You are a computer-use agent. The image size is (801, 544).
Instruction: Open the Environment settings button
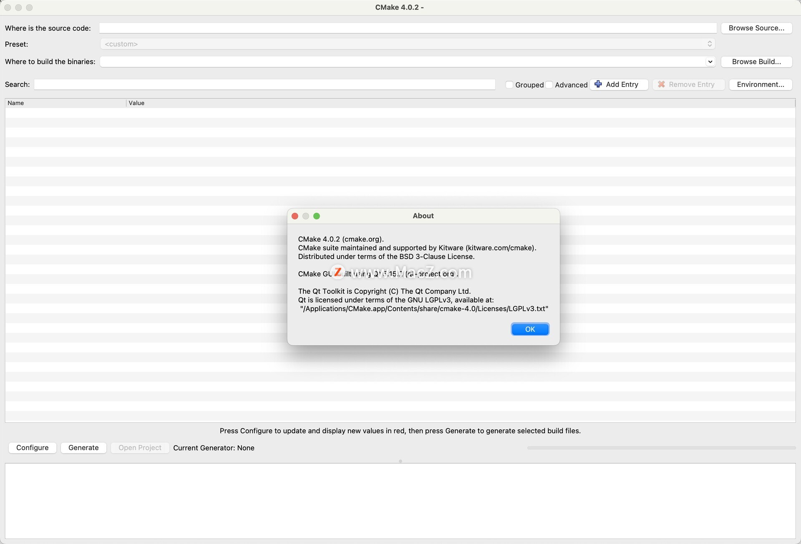click(761, 84)
